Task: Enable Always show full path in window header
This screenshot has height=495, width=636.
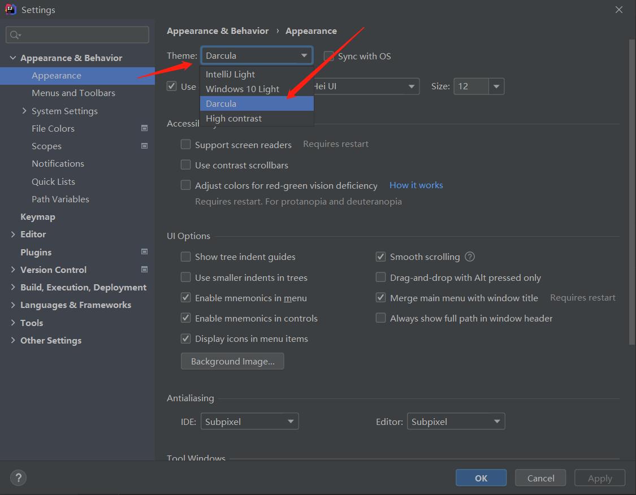Action: tap(380, 318)
